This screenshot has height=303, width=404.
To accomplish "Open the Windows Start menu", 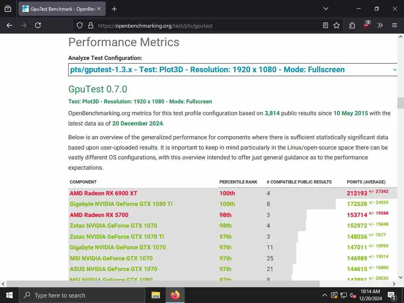I will (9, 295).
